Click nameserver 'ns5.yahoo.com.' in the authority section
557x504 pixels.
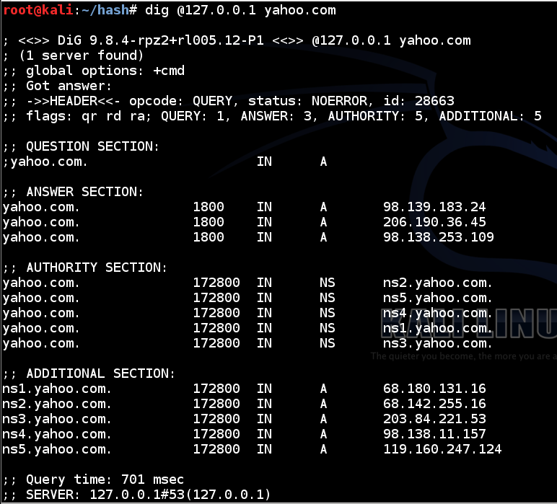[x=438, y=298]
